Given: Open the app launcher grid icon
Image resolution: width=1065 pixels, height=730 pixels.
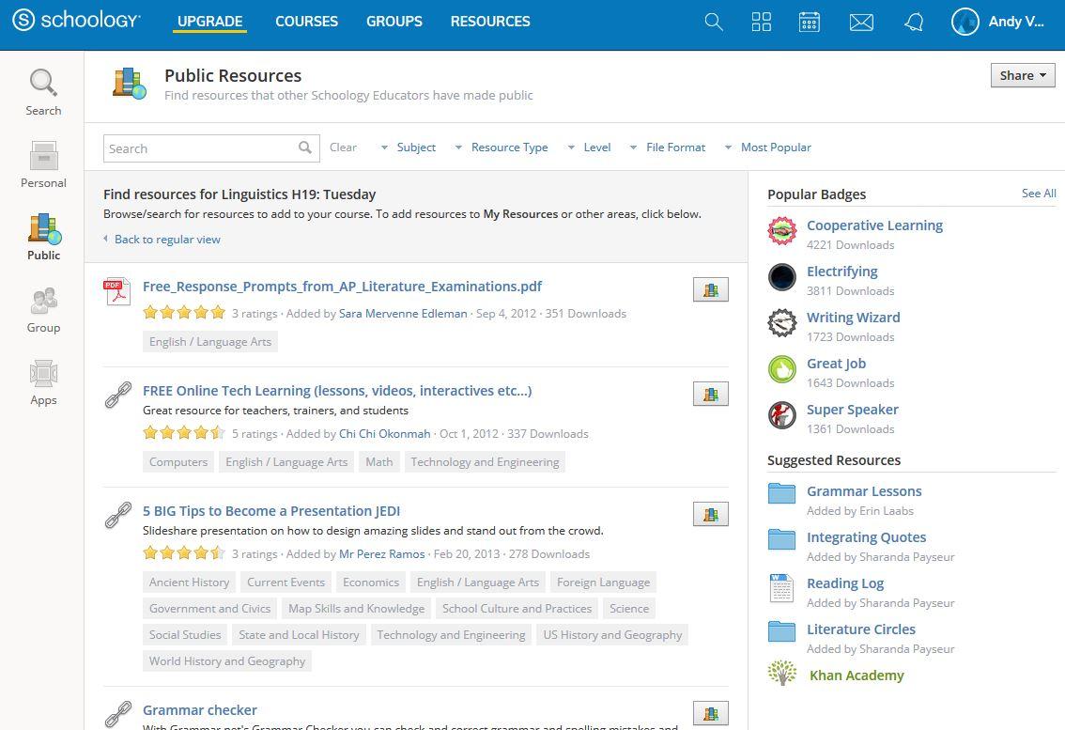Looking at the screenshot, I should (761, 21).
